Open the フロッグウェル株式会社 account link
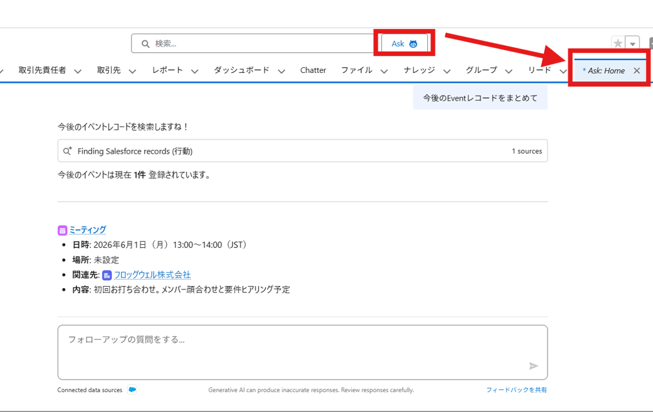Image resolution: width=653 pixels, height=412 pixels. [153, 275]
